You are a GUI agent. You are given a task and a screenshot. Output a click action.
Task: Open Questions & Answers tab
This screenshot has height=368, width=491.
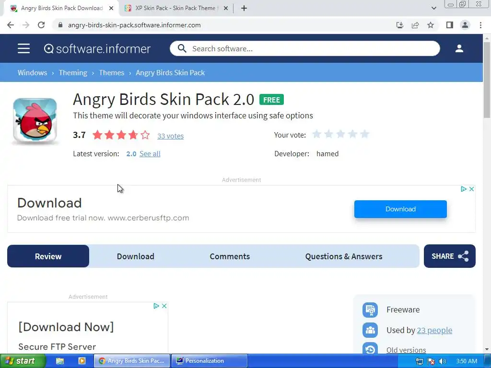pyautogui.click(x=343, y=256)
